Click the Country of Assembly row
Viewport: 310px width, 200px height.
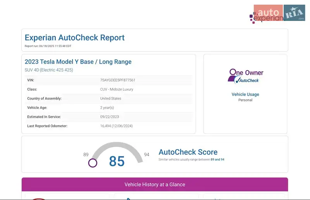point(108,98)
